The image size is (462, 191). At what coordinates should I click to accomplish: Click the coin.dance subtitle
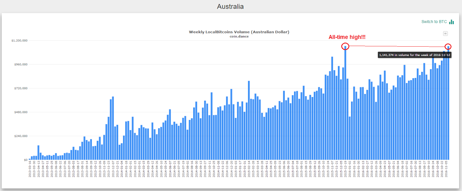(x=239, y=37)
